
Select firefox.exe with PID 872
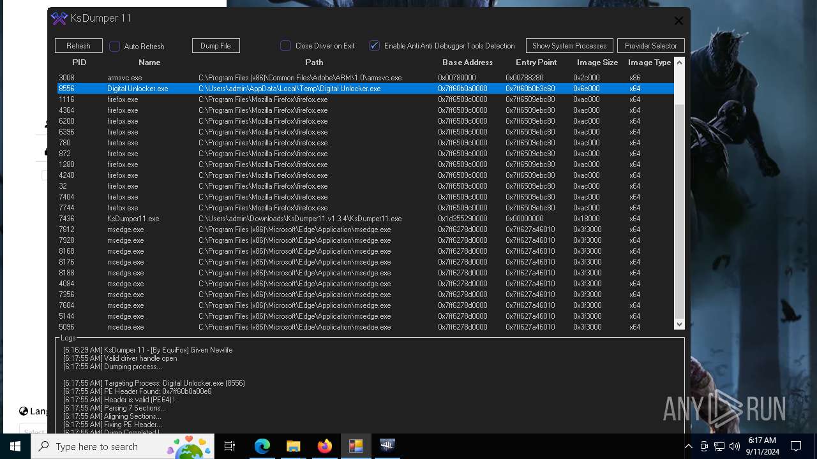click(365, 154)
